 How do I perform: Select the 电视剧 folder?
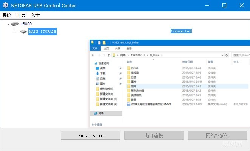tap(135, 73)
